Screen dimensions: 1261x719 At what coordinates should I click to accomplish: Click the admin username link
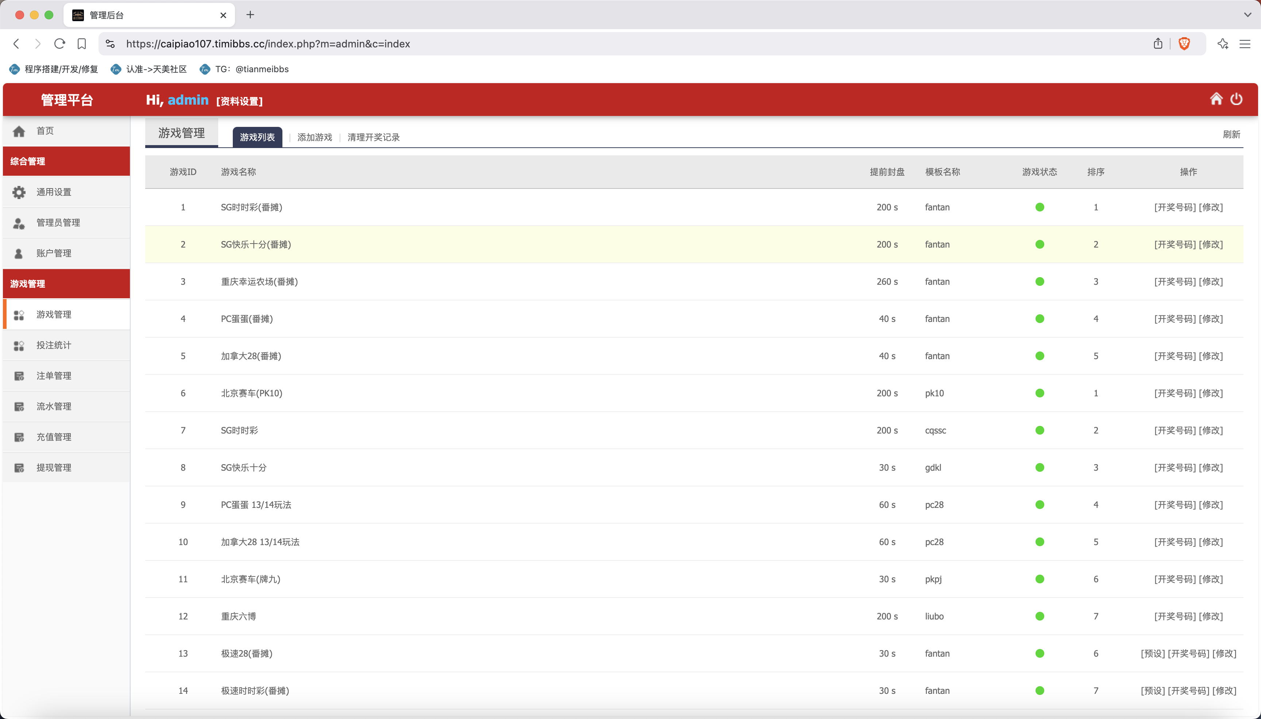tap(188, 100)
